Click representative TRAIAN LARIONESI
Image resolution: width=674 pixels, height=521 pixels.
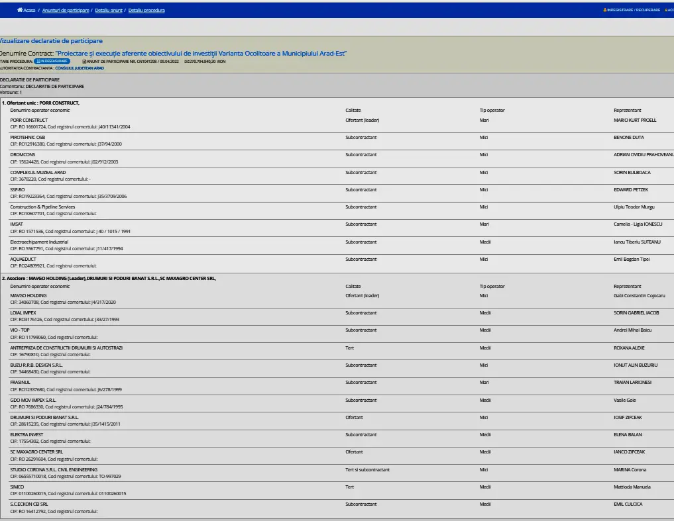pyautogui.click(x=633, y=382)
